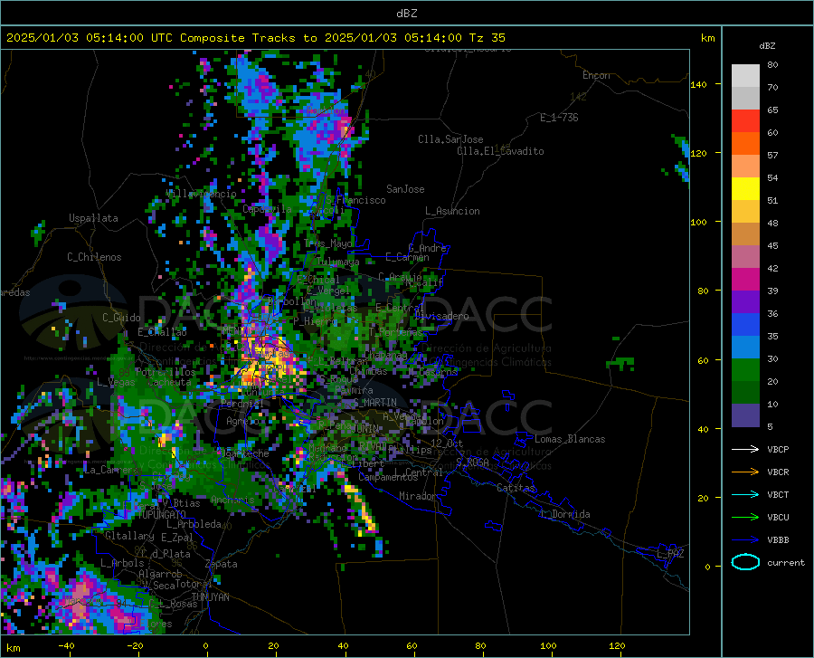Screen dimensions: 814x658
Task: Select the red 60-65 dBZ color swatch
Action: pos(745,121)
